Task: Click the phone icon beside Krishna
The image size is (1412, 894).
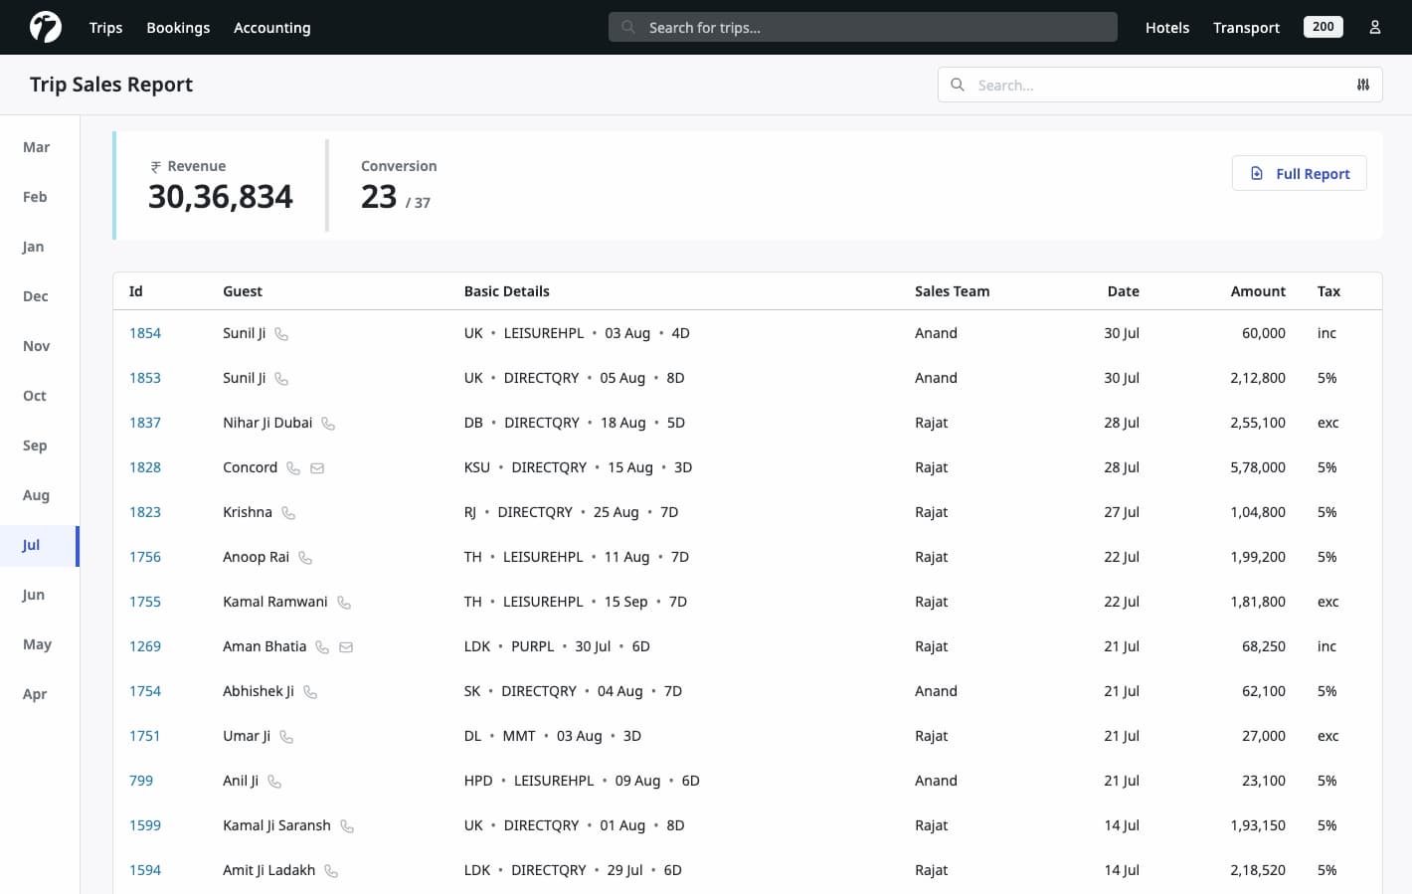Action: 287,512
